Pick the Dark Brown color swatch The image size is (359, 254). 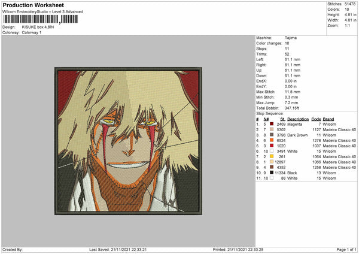point(272,135)
